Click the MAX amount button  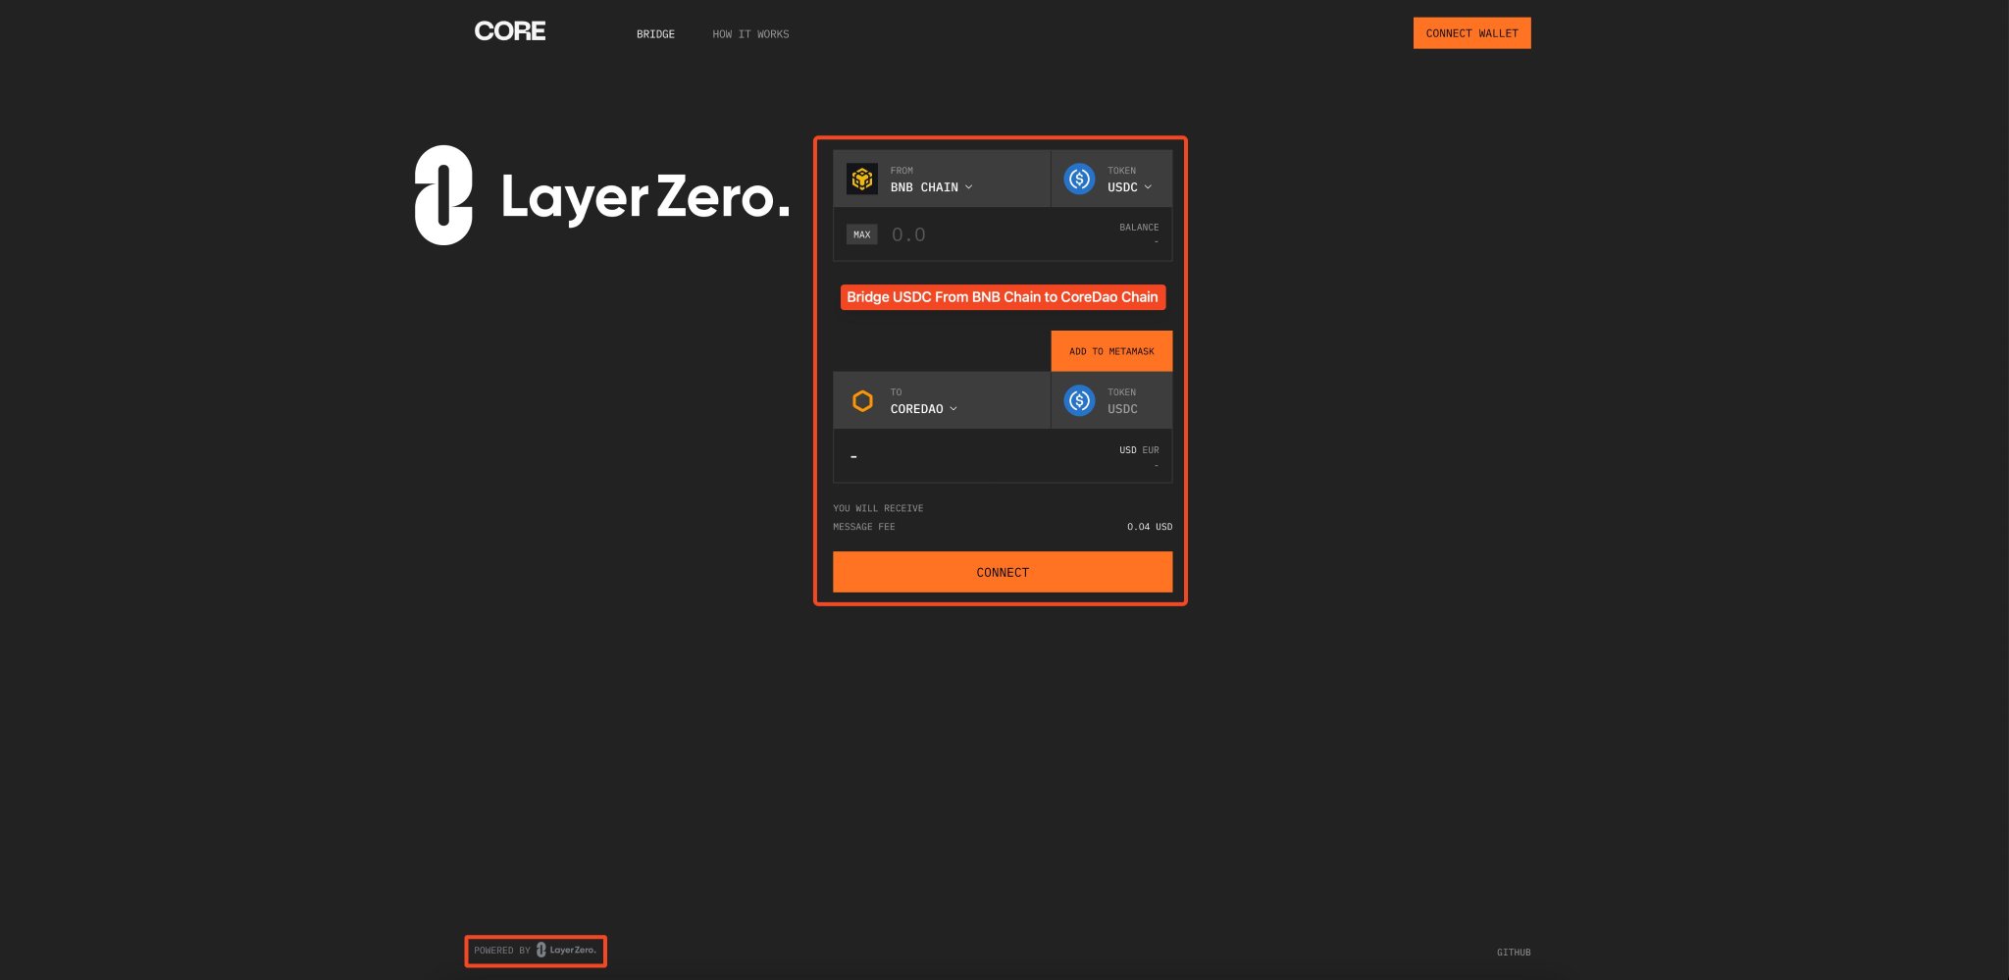coord(861,234)
